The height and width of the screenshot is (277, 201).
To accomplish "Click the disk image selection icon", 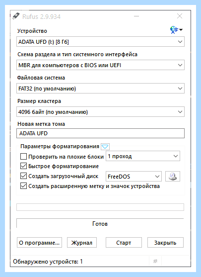I will [173, 176].
